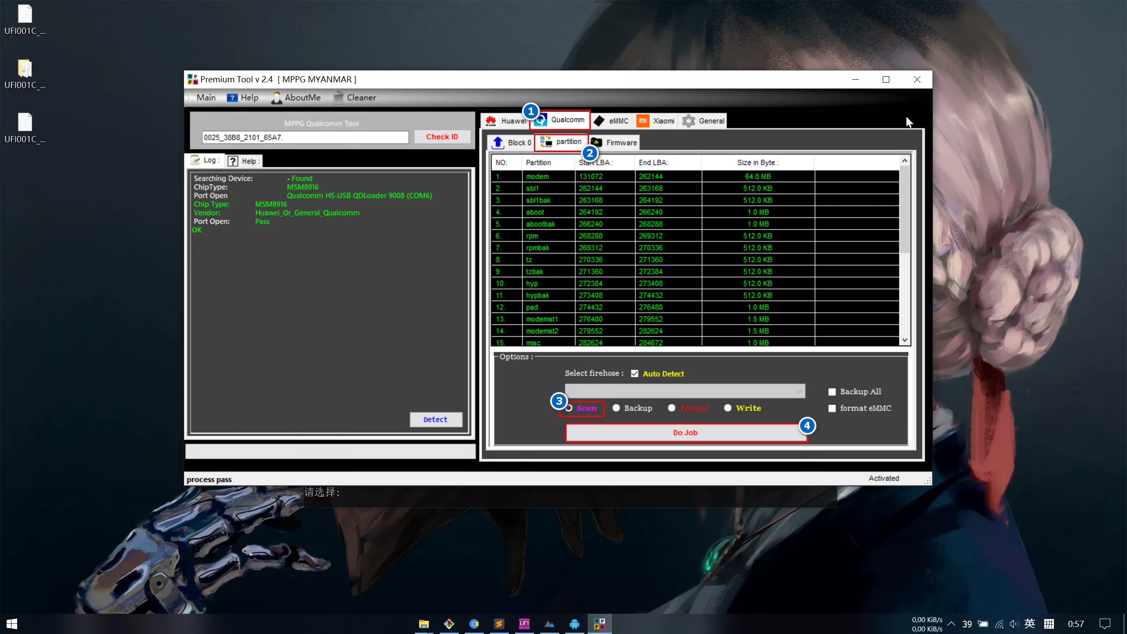Select the Qualcomm tab
Viewport: 1127px width, 634px height.
tap(560, 120)
